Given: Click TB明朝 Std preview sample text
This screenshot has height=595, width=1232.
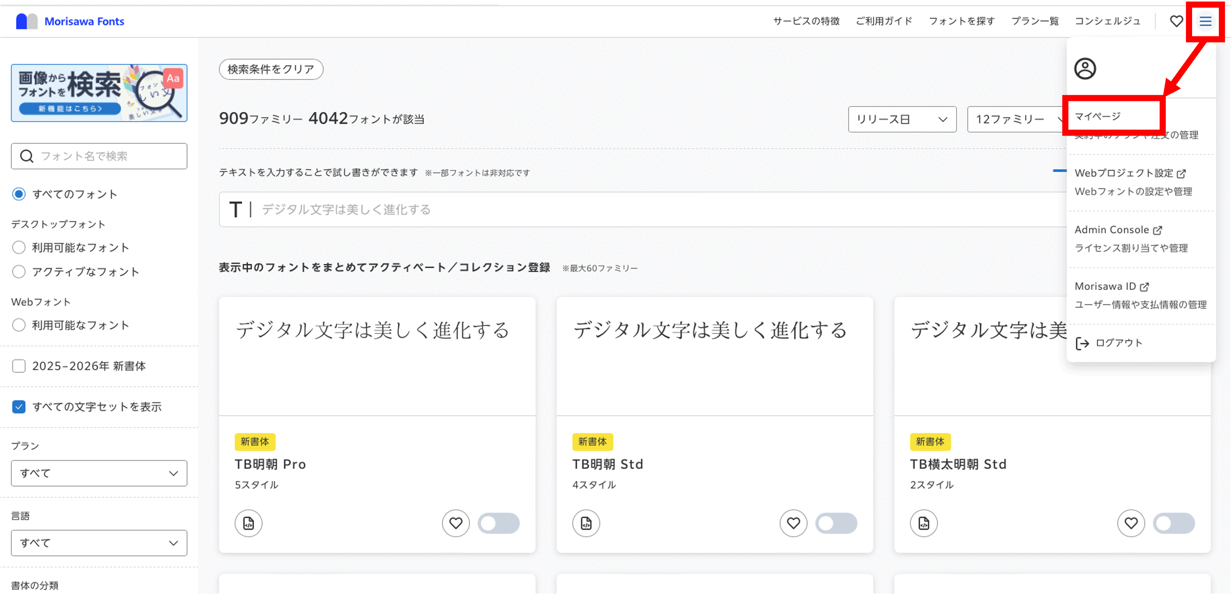Looking at the screenshot, I should pyautogui.click(x=710, y=330).
